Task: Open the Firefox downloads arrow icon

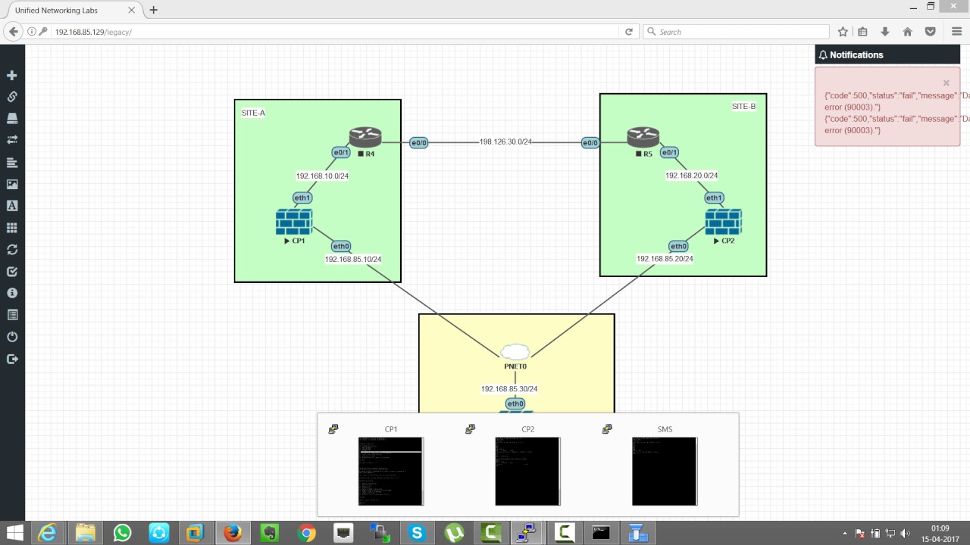Action: 884,32
